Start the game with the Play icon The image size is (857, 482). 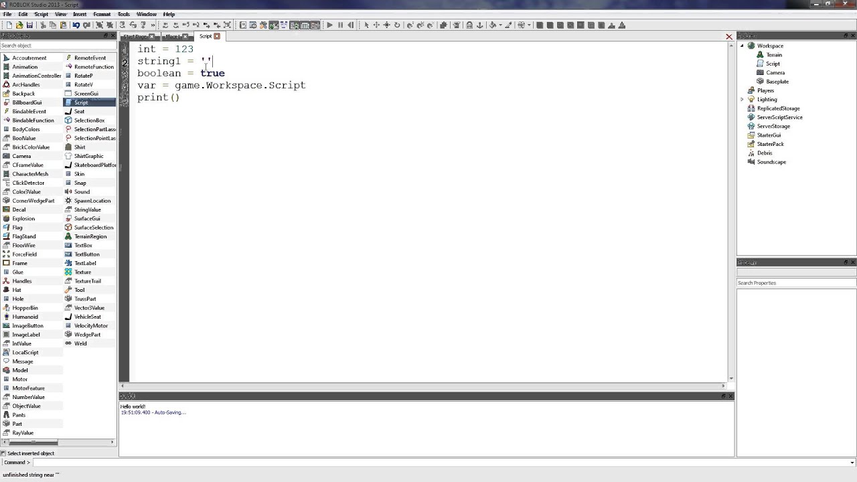(x=329, y=25)
